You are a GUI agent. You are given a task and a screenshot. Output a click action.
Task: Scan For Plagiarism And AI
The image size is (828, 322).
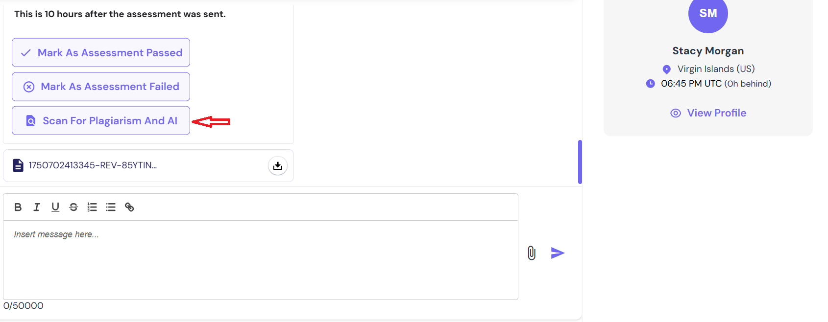pyautogui.click(x=101, y=120)
